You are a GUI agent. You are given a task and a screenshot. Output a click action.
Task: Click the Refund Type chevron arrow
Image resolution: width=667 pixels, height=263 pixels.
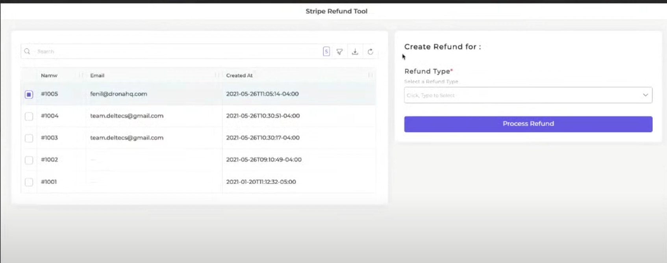pyautogui.click(x=645, y=95)
